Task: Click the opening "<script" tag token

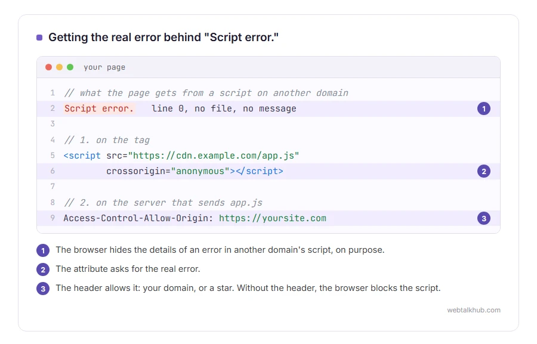Action: coord(82,156)
